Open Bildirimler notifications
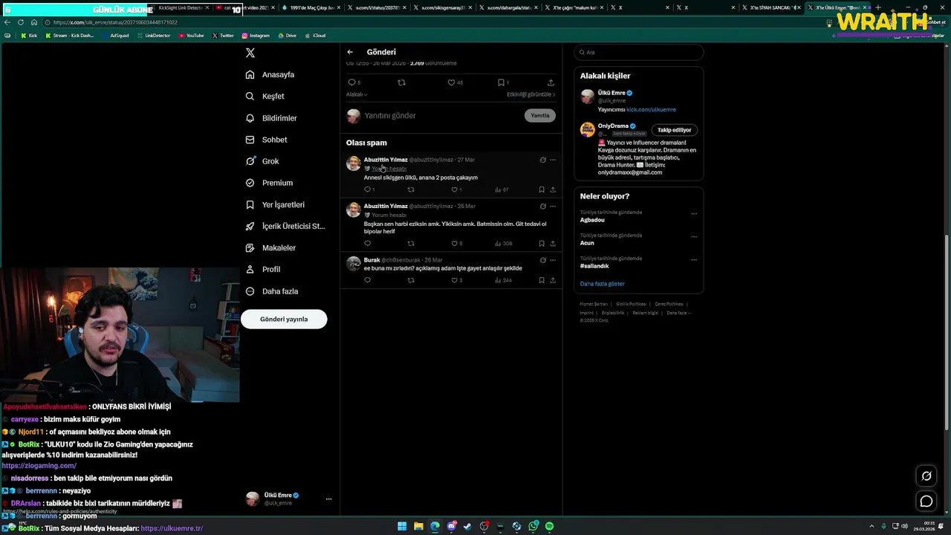The image size is (951, 535). click(271, 118)
